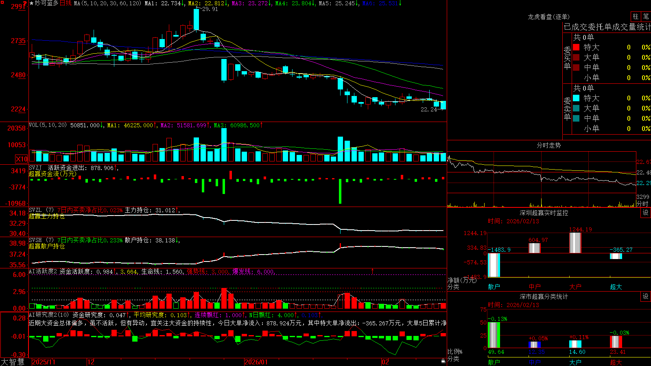Viewport: 651px width, 366px height.
Task: Click the 49.64 散户 percentage bar in 分类统计
Action: [x=494, y=335]
